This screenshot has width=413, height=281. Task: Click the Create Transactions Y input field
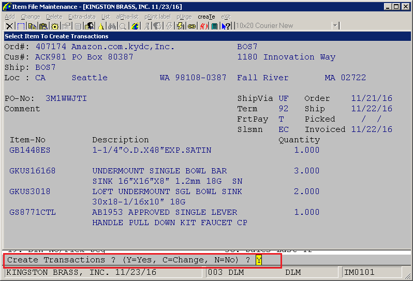point(259,260)
